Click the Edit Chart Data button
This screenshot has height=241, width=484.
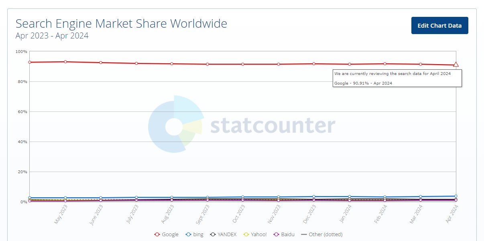click(x=439, y=26)
